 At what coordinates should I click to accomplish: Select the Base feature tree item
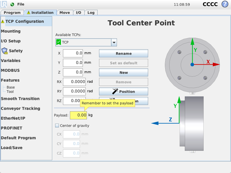pyautogui.click(x=11, y=87)
